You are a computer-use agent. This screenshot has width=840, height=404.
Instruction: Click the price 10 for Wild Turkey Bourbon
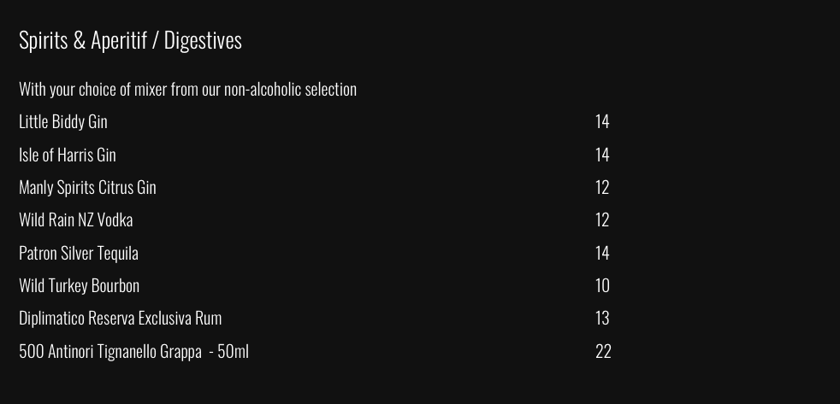pos(602,285)
